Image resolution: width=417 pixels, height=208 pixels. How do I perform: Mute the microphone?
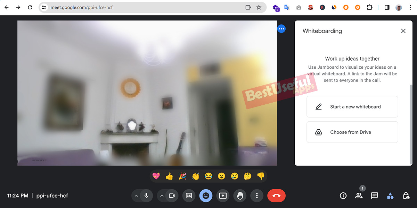coord(146,196)
